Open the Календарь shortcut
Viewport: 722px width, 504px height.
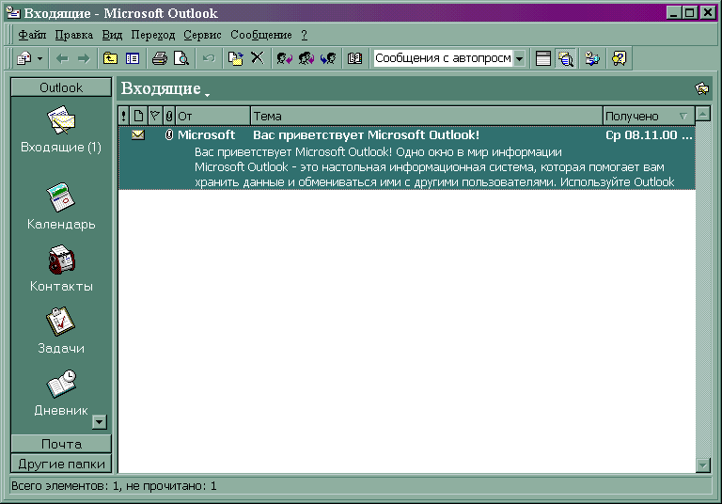(61, 206)
